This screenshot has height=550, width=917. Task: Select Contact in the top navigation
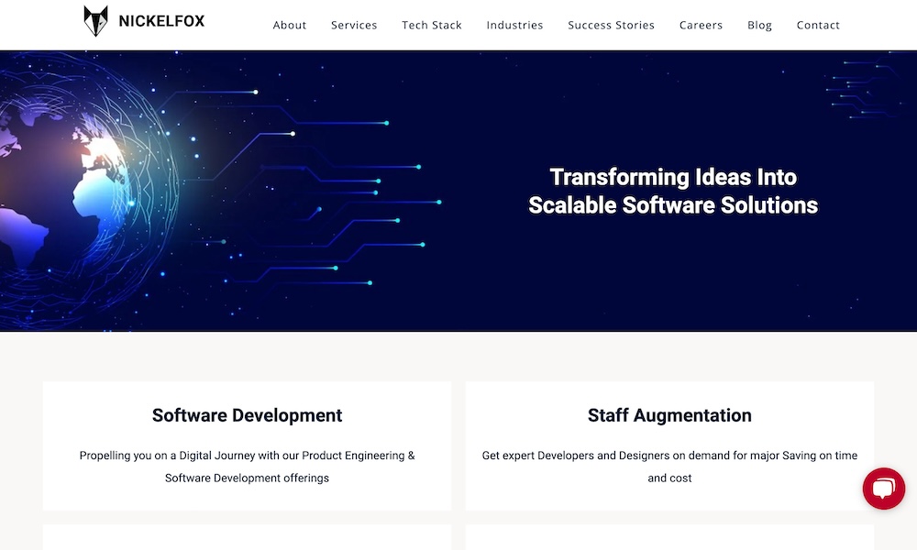pyautogui.click(x=818, y=25)
